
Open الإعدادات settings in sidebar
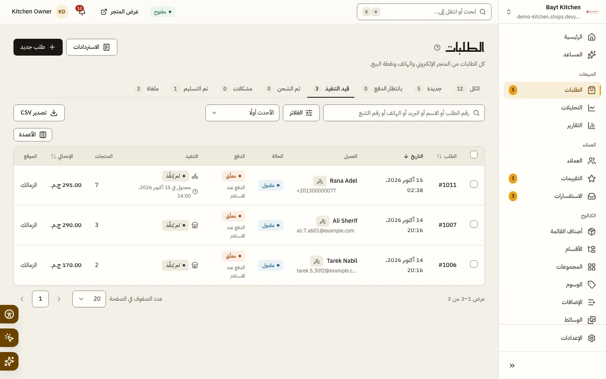coord(552,338)
